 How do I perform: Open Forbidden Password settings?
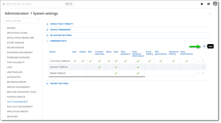tap(18, 57)
